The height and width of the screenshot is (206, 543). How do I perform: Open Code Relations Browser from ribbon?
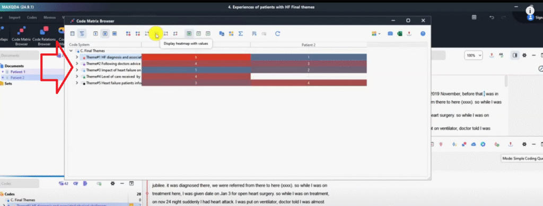[44, 37]
